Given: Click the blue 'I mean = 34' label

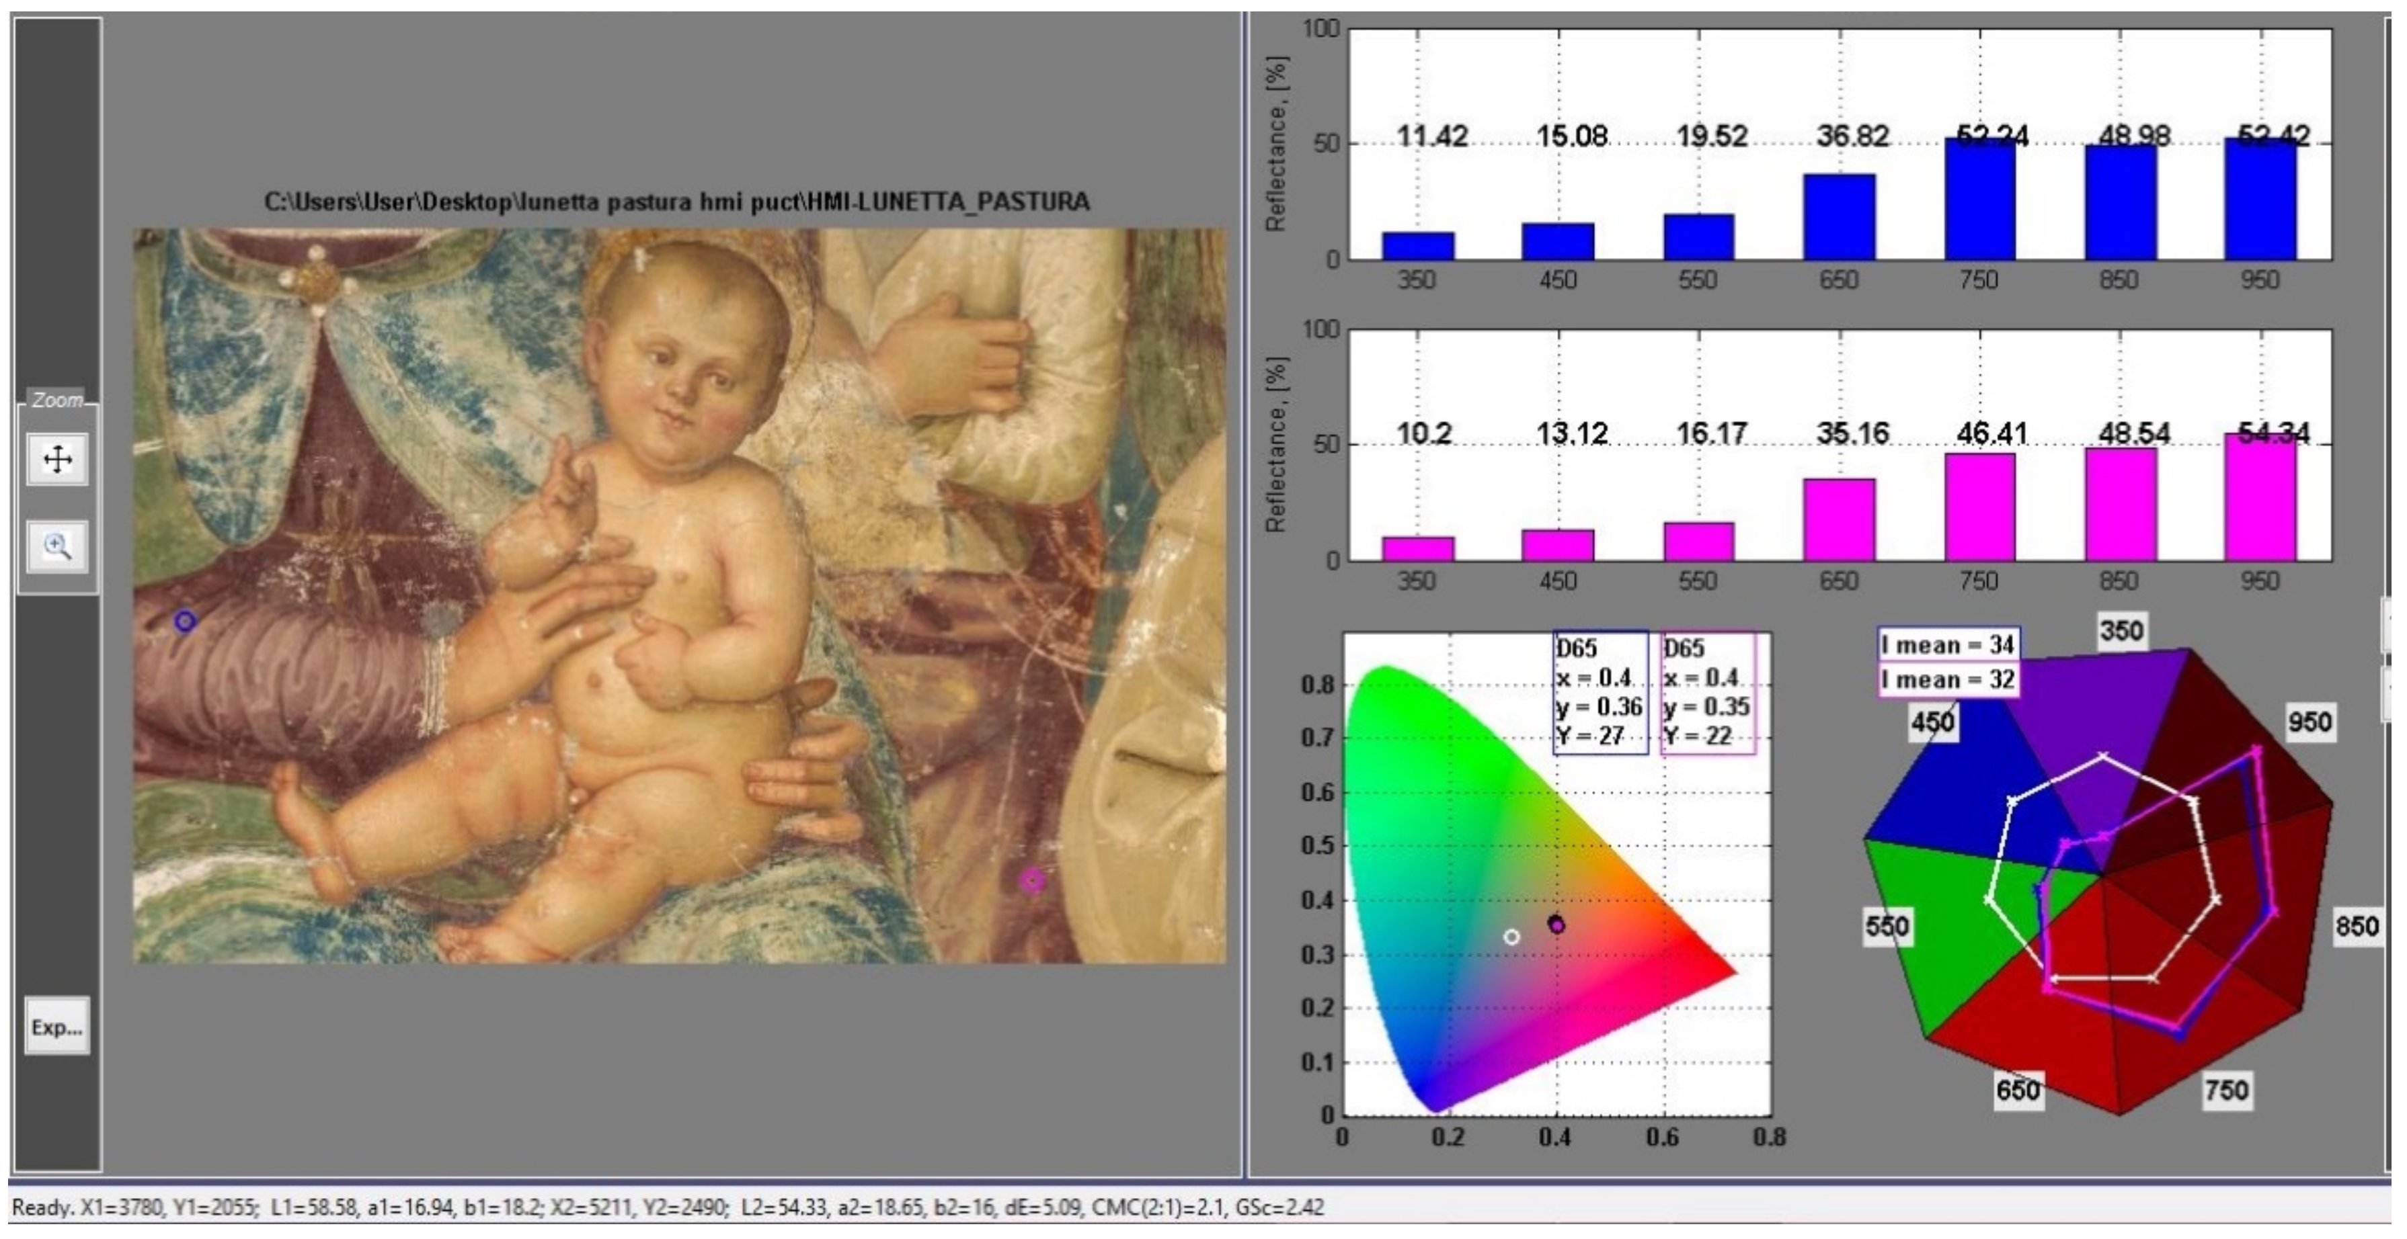Looking at the screenshot, I should pos(1948,644).
